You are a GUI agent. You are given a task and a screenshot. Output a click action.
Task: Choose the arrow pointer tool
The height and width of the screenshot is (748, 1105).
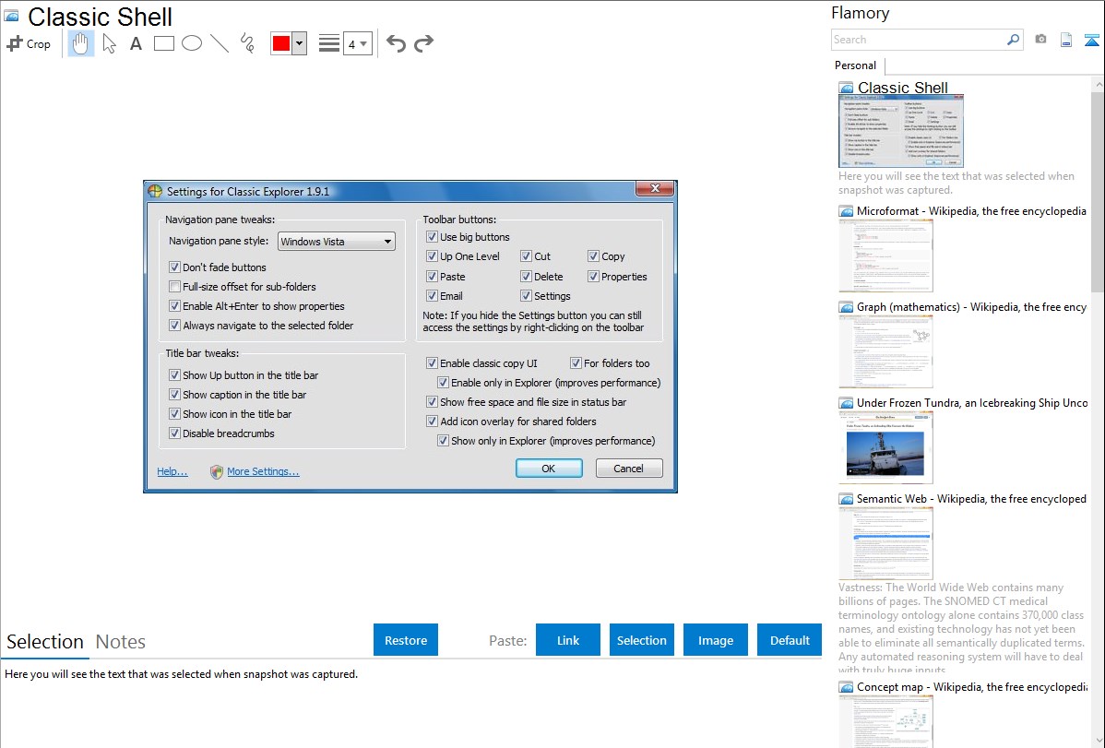tap(109, 43)
